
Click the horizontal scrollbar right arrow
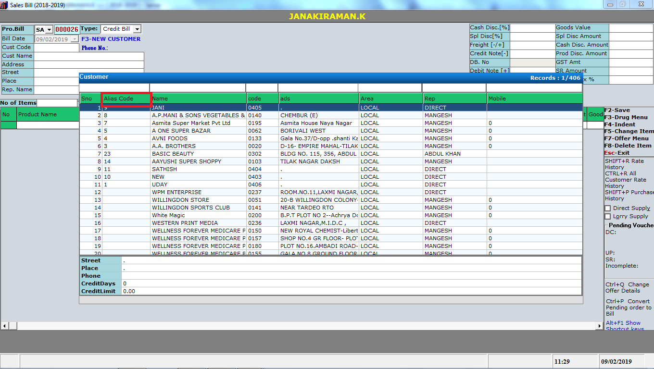tap(600, 326)
